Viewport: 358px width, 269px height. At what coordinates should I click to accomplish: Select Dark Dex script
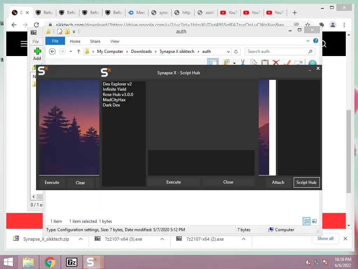[112, 105]
